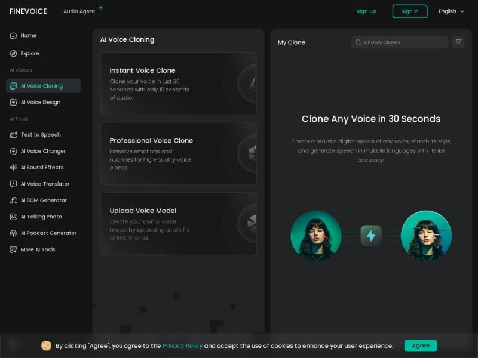Click the Home icon in sidebar

(x=13, y=36)
